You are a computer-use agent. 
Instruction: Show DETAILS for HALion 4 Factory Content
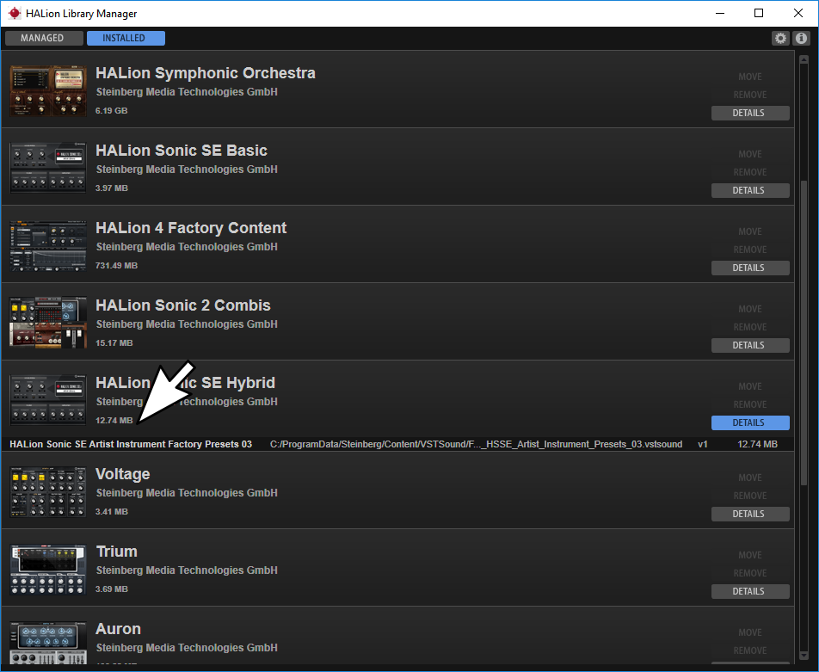750,268
